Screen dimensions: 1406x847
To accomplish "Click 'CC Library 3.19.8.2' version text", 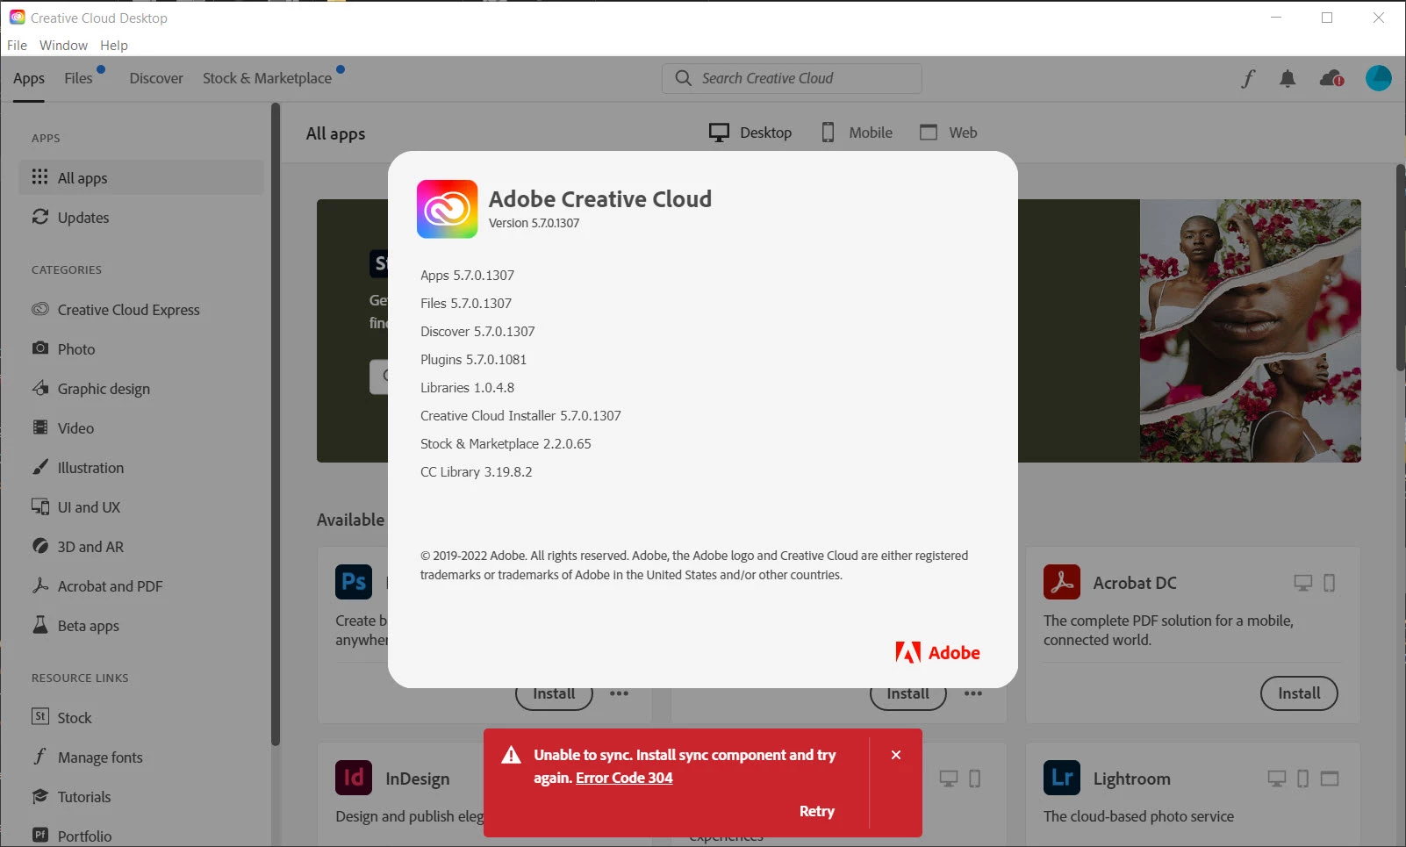I will [476, 471].
